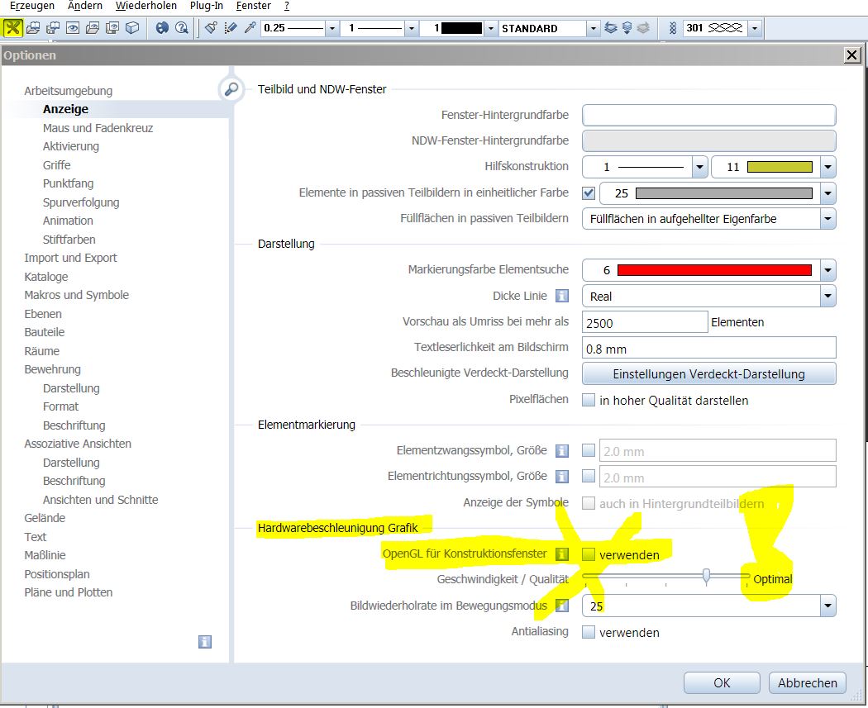Click Einstellungen Verdeckt-Darstellung button
The width and height of the screenshot is (868, 708).
pyautogui.click(x=708, y=373)
